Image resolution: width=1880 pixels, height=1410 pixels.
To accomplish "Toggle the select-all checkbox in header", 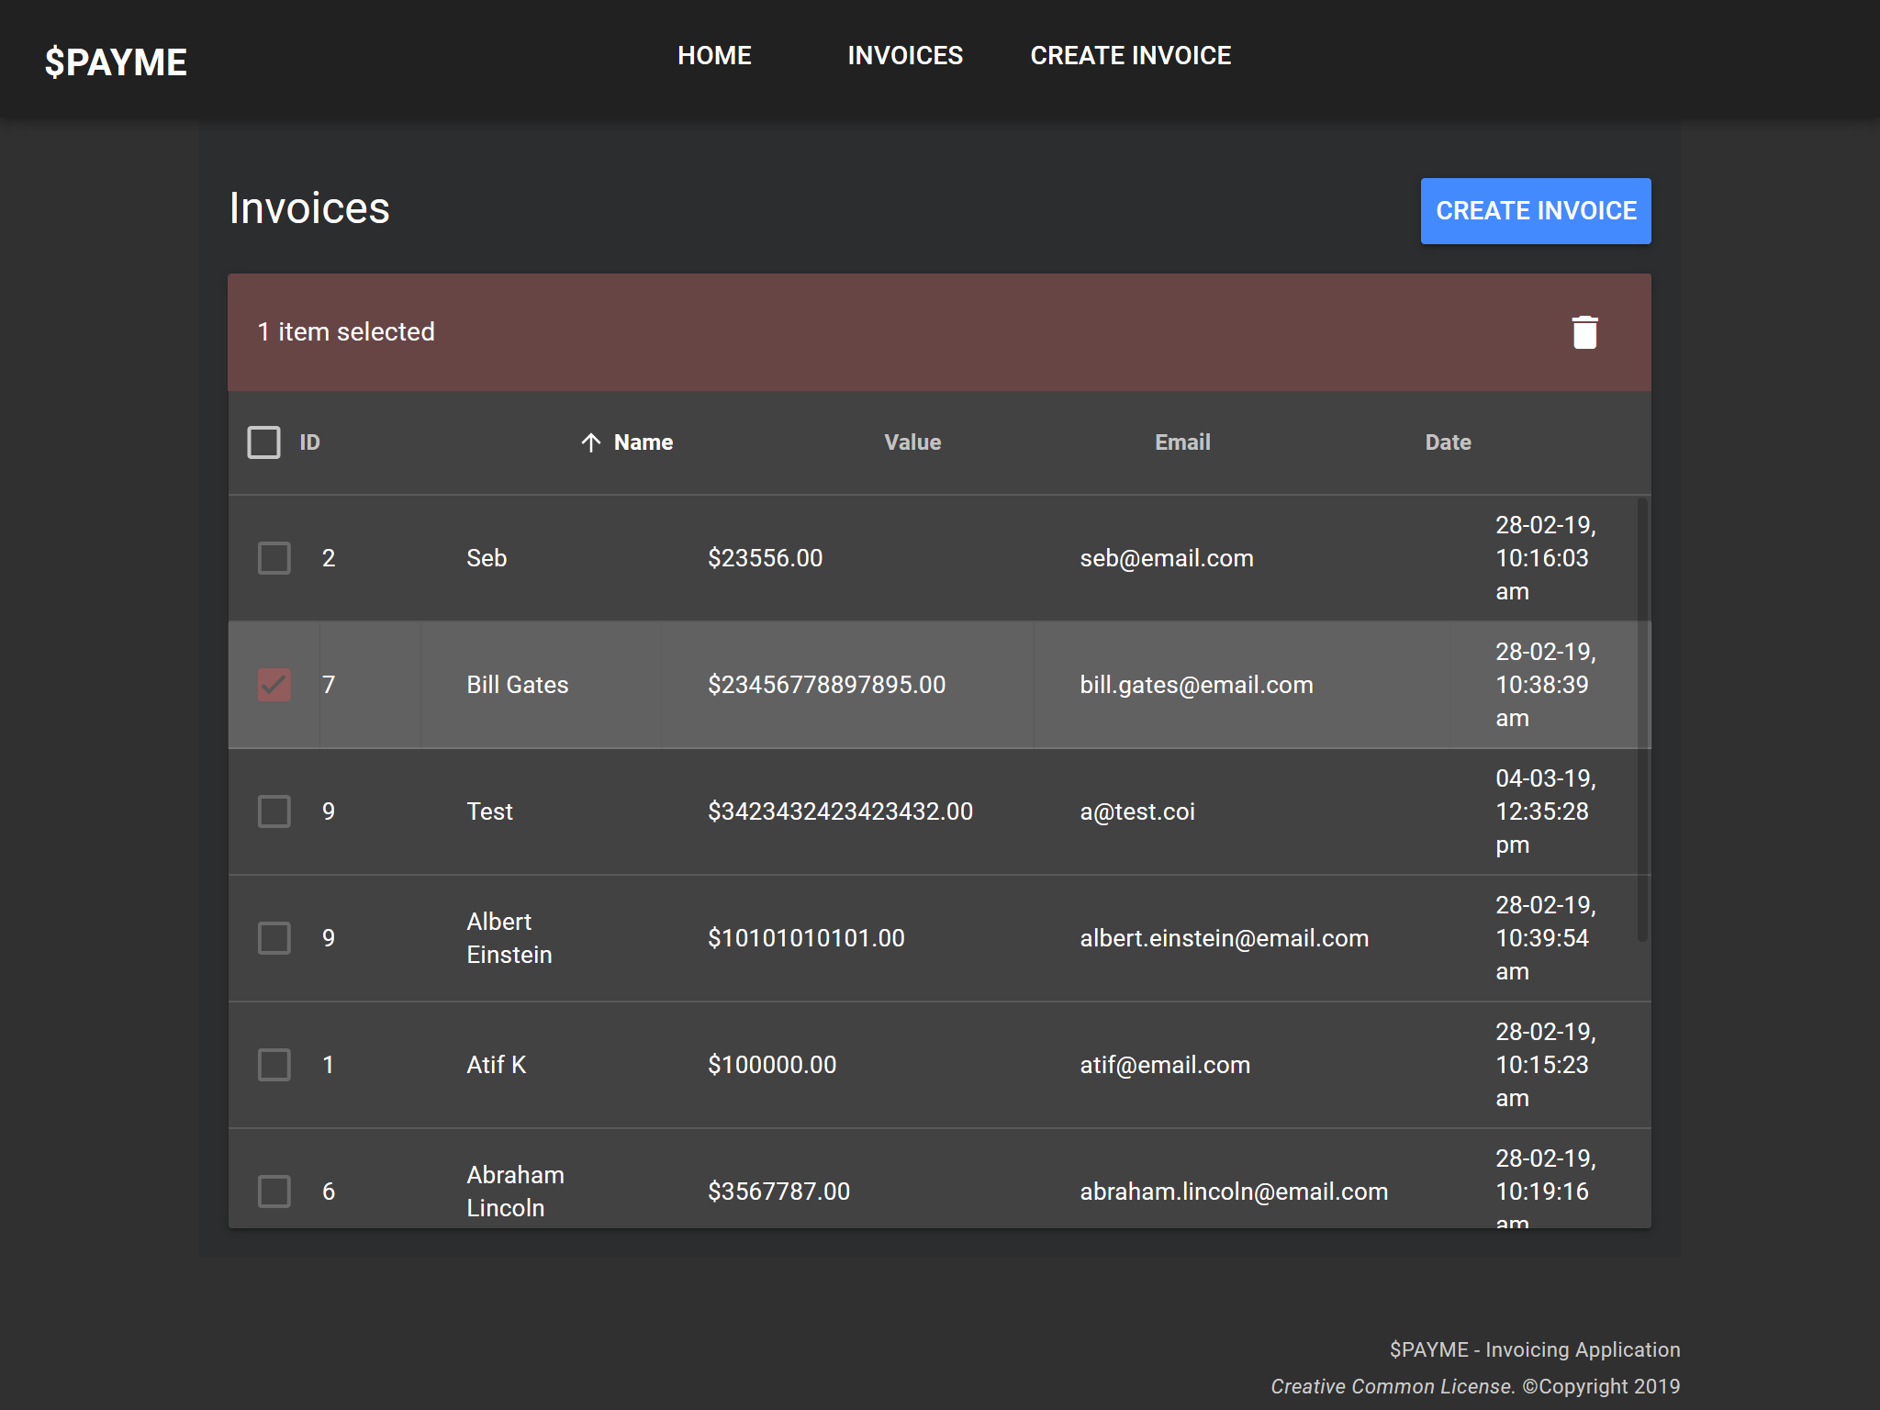I will tap(263, 442).
